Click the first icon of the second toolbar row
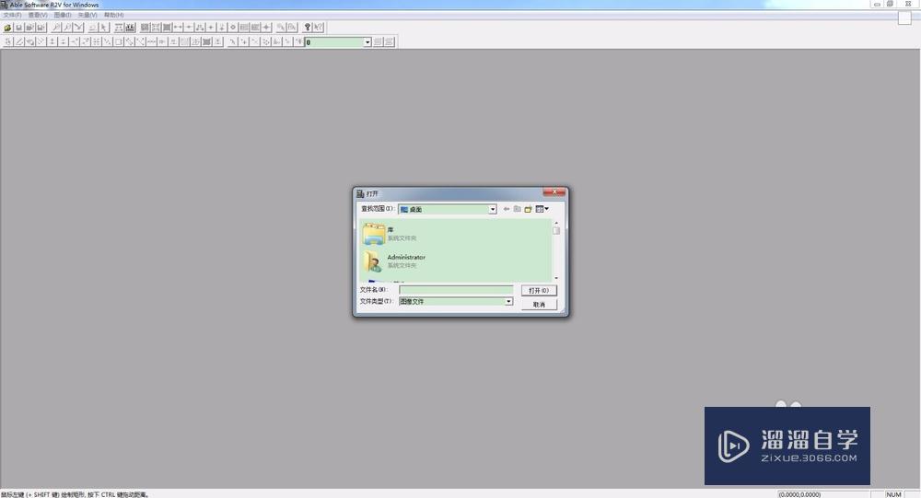This screenshot has width=921, height=498. pyautogui.click(x=7, y=41)
